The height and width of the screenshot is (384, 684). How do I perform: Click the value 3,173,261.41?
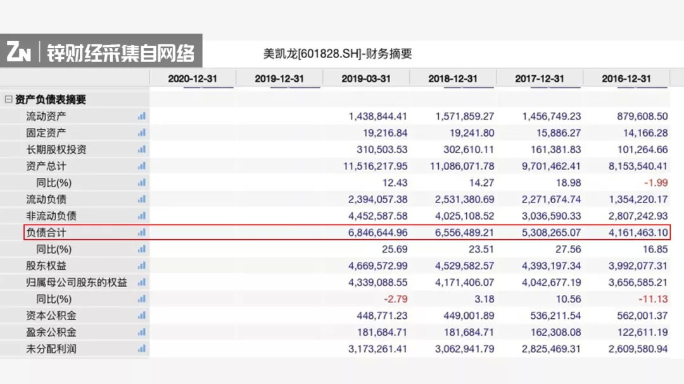pos(377,349)
